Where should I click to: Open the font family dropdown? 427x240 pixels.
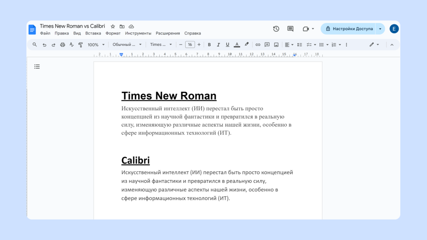161,44
